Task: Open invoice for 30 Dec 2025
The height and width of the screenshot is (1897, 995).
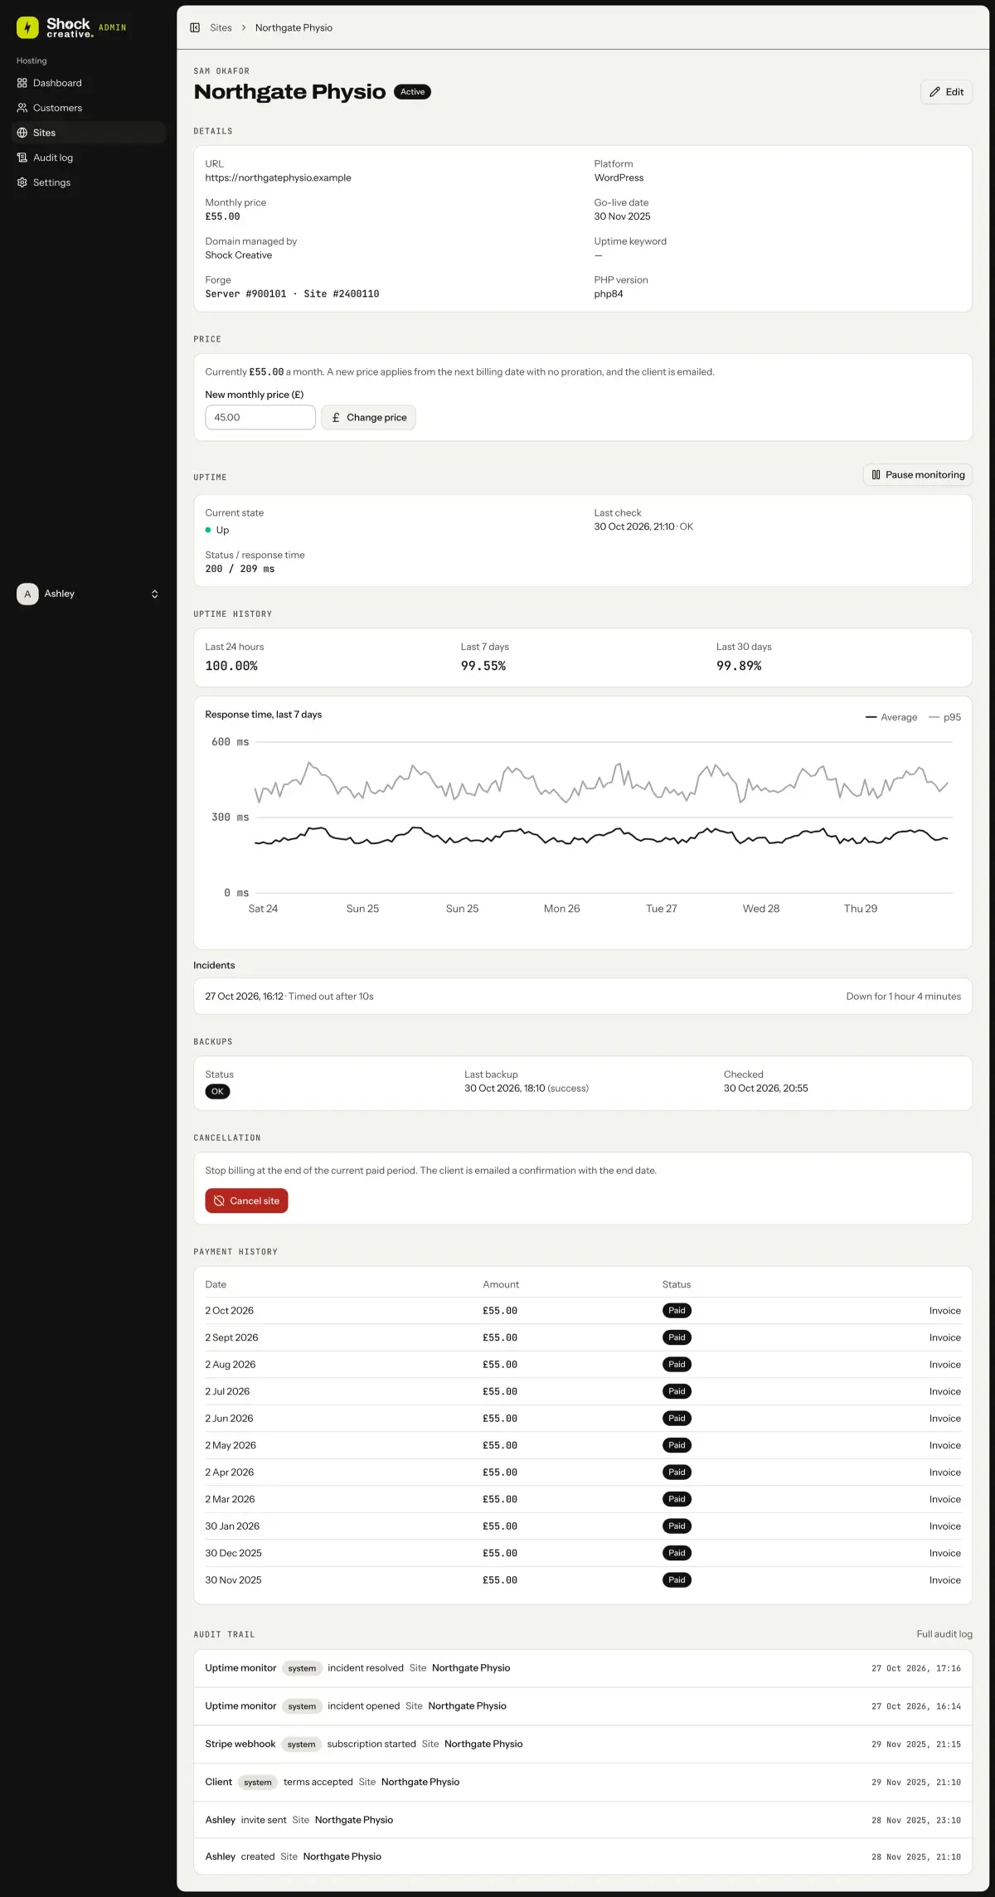Action: pos(944,1553)
